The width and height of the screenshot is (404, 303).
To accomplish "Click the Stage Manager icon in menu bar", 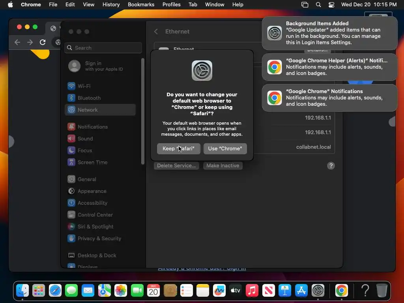I will pos(305,5).
